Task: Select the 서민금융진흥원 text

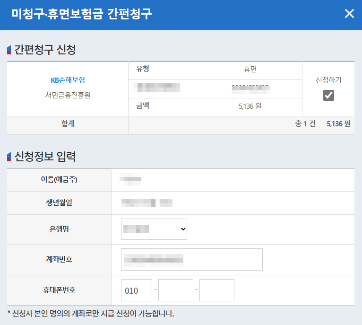Action: pos(68,95)
